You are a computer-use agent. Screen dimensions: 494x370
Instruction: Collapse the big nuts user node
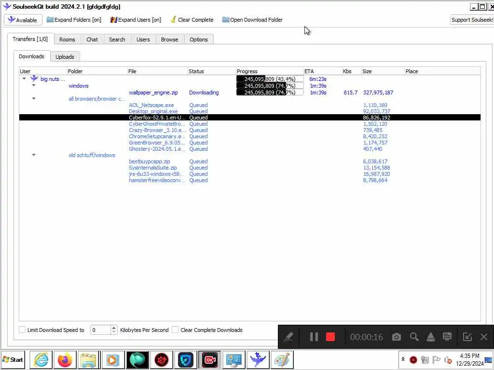(24, 79)
